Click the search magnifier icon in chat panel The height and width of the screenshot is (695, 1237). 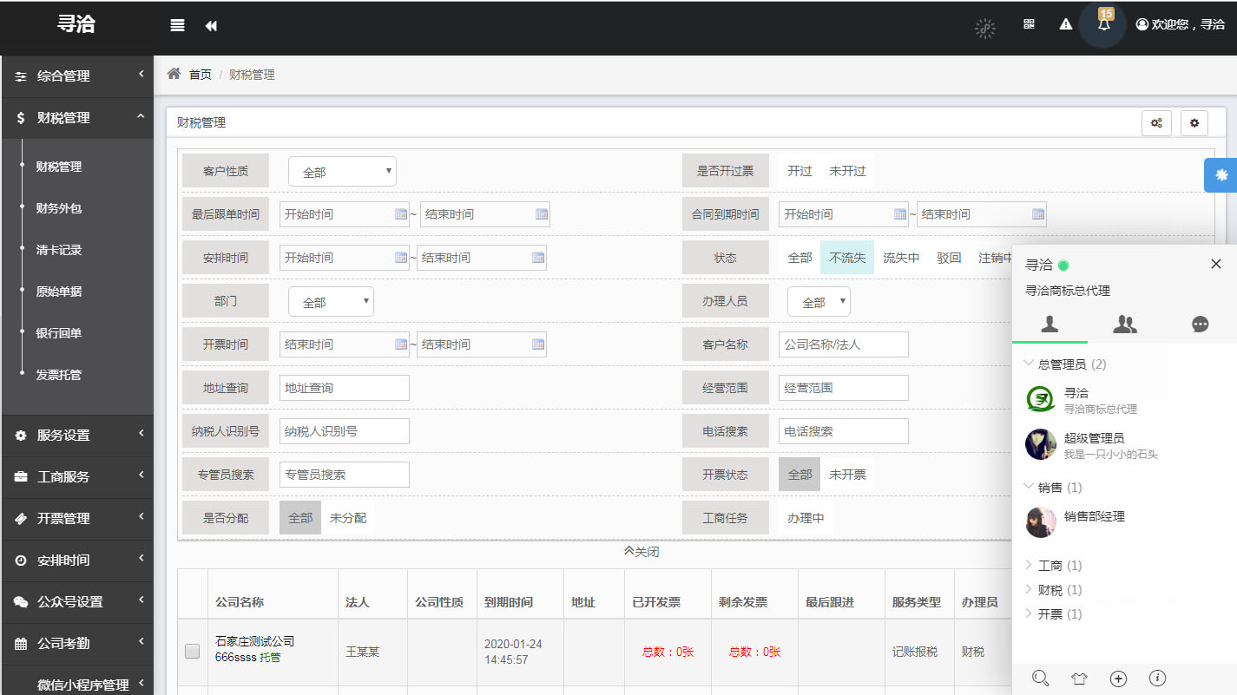[x=1040, y=679]
